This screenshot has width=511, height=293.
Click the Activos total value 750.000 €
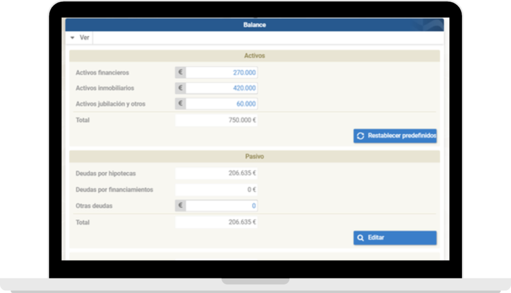217,120
